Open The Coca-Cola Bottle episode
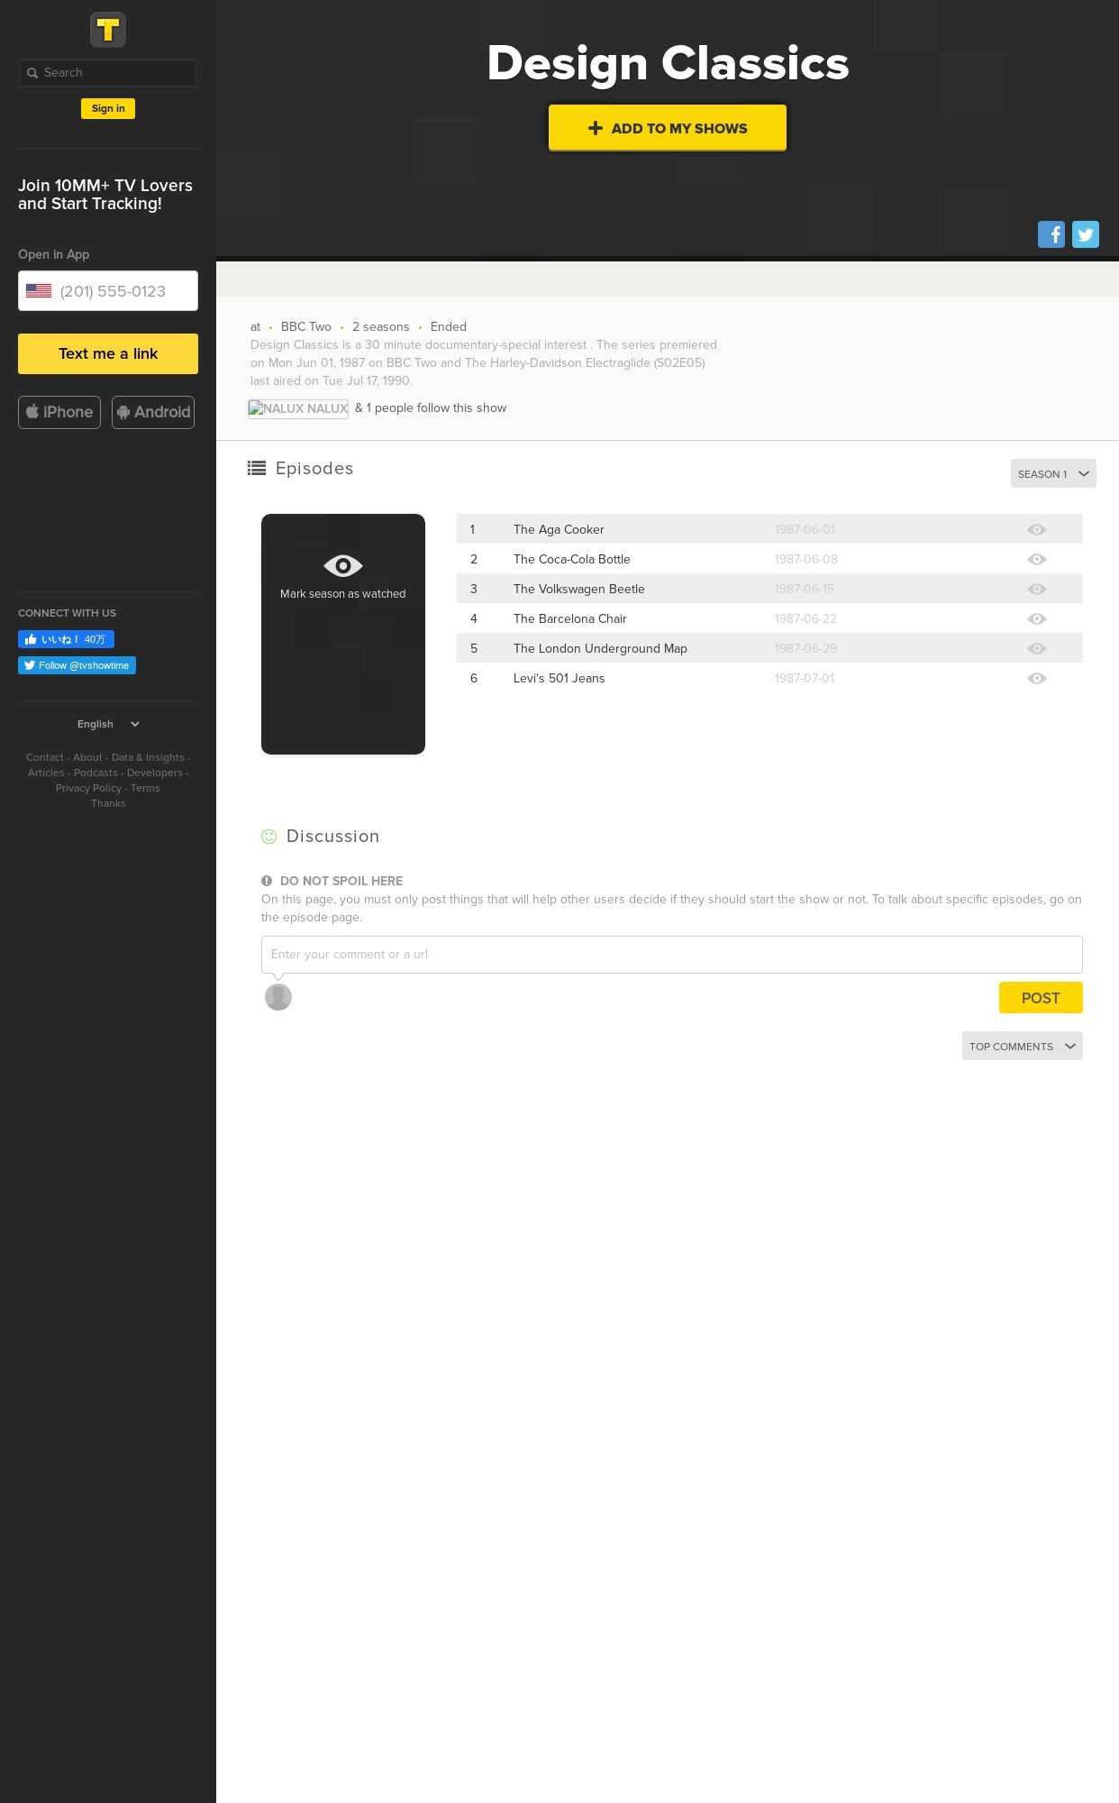Viewport: 1119px width, 1803px height. [572, 560]
